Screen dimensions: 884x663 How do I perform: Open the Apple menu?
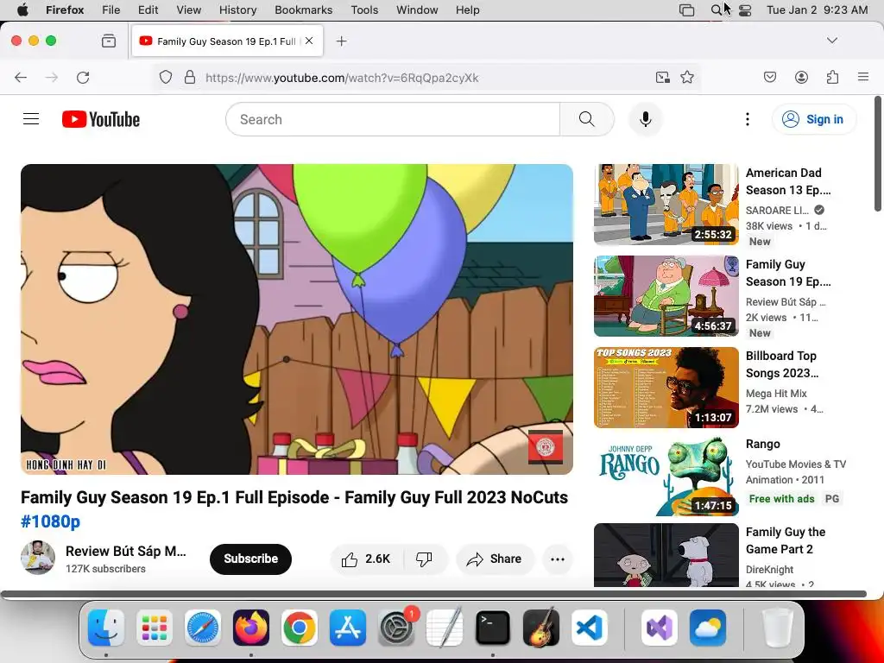click(22, 10)
